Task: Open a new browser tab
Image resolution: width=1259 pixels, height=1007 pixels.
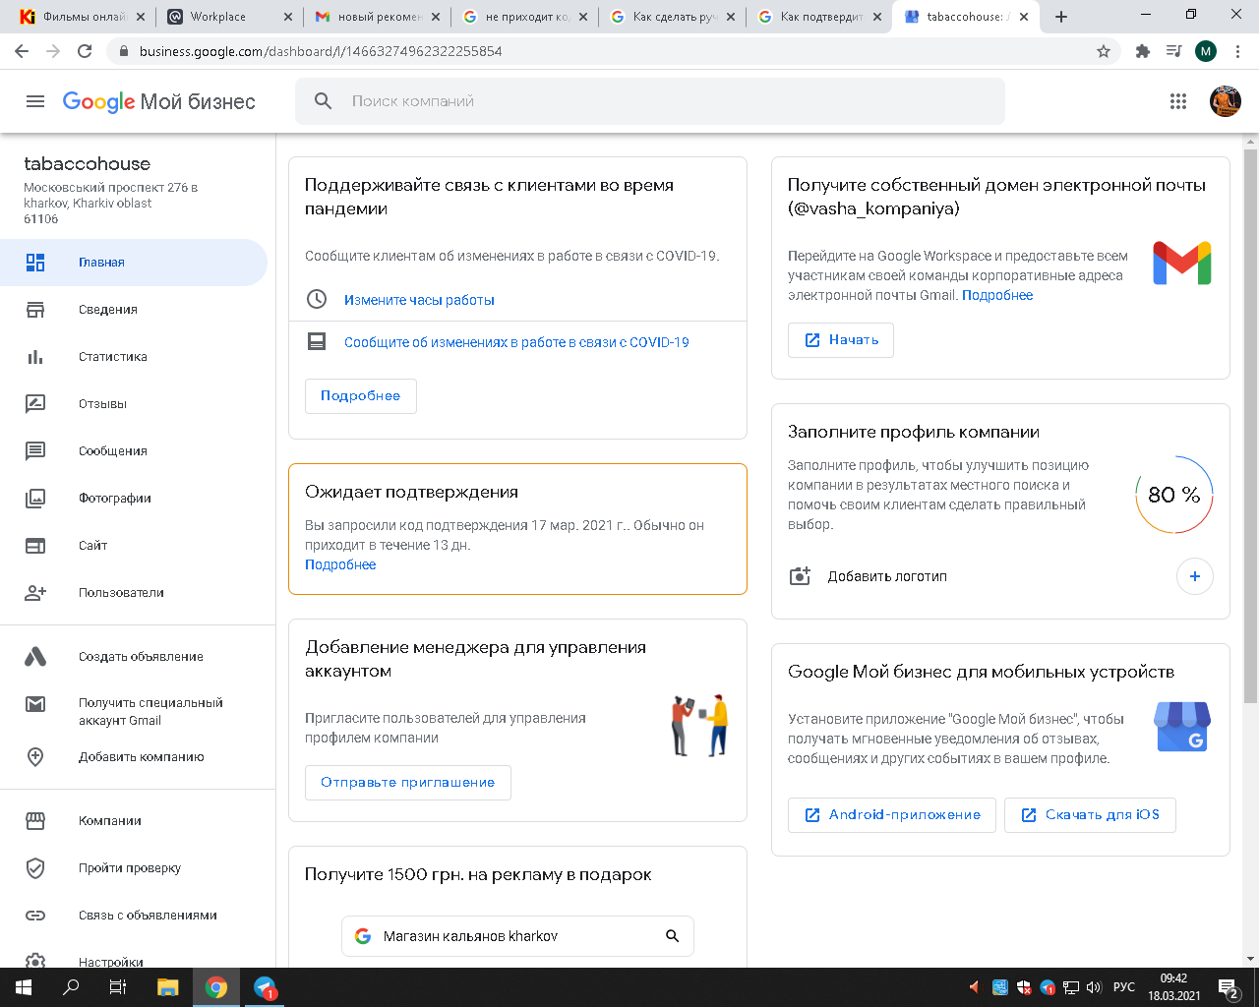Action: click(x=1061, y=17)
